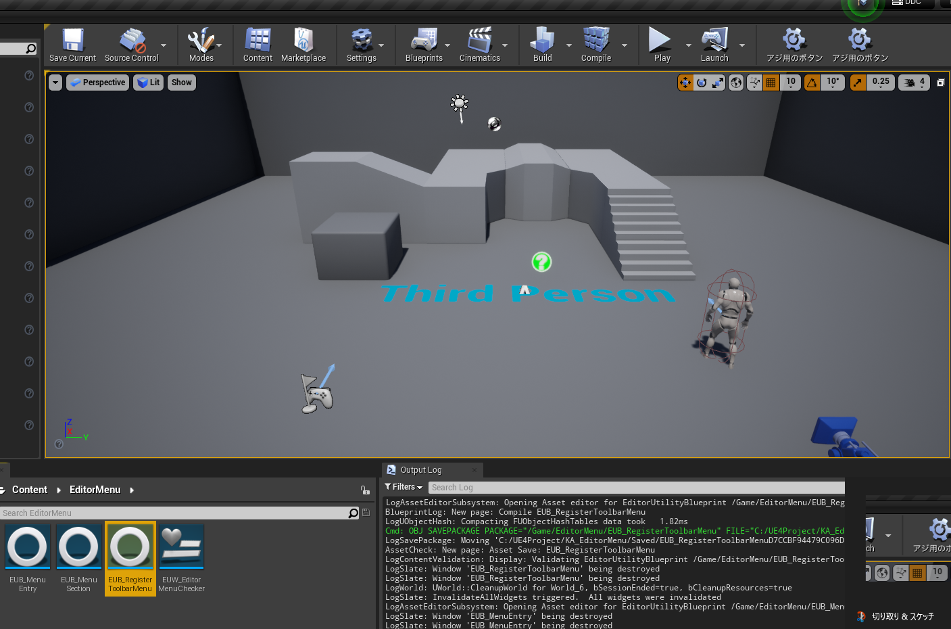Select the EUW_EditorMenuChecker asset
Image resolution: width=951 pixels, height=629 pixels.
click(x=181, y=559)
